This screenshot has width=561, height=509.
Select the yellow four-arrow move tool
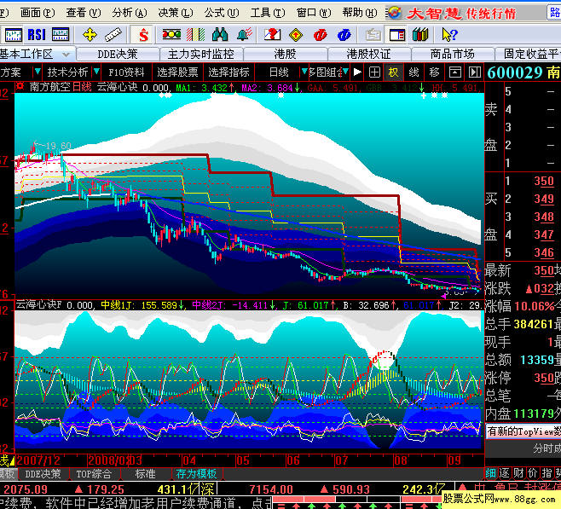point(90,35)
